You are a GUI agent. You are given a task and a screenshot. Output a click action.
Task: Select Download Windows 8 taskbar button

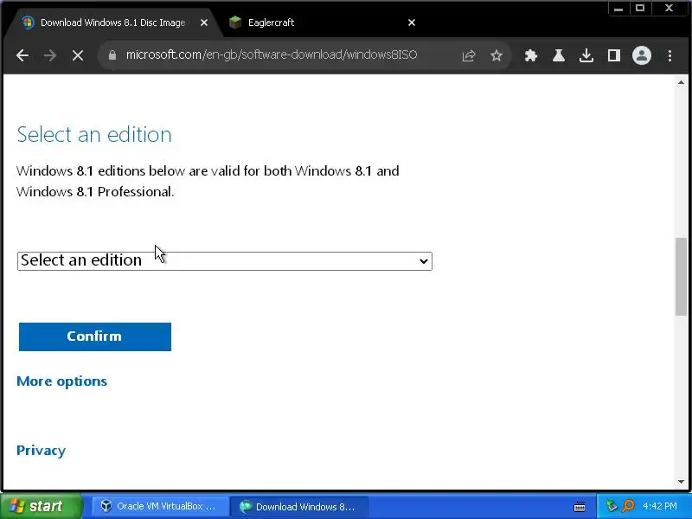[299, 507]
